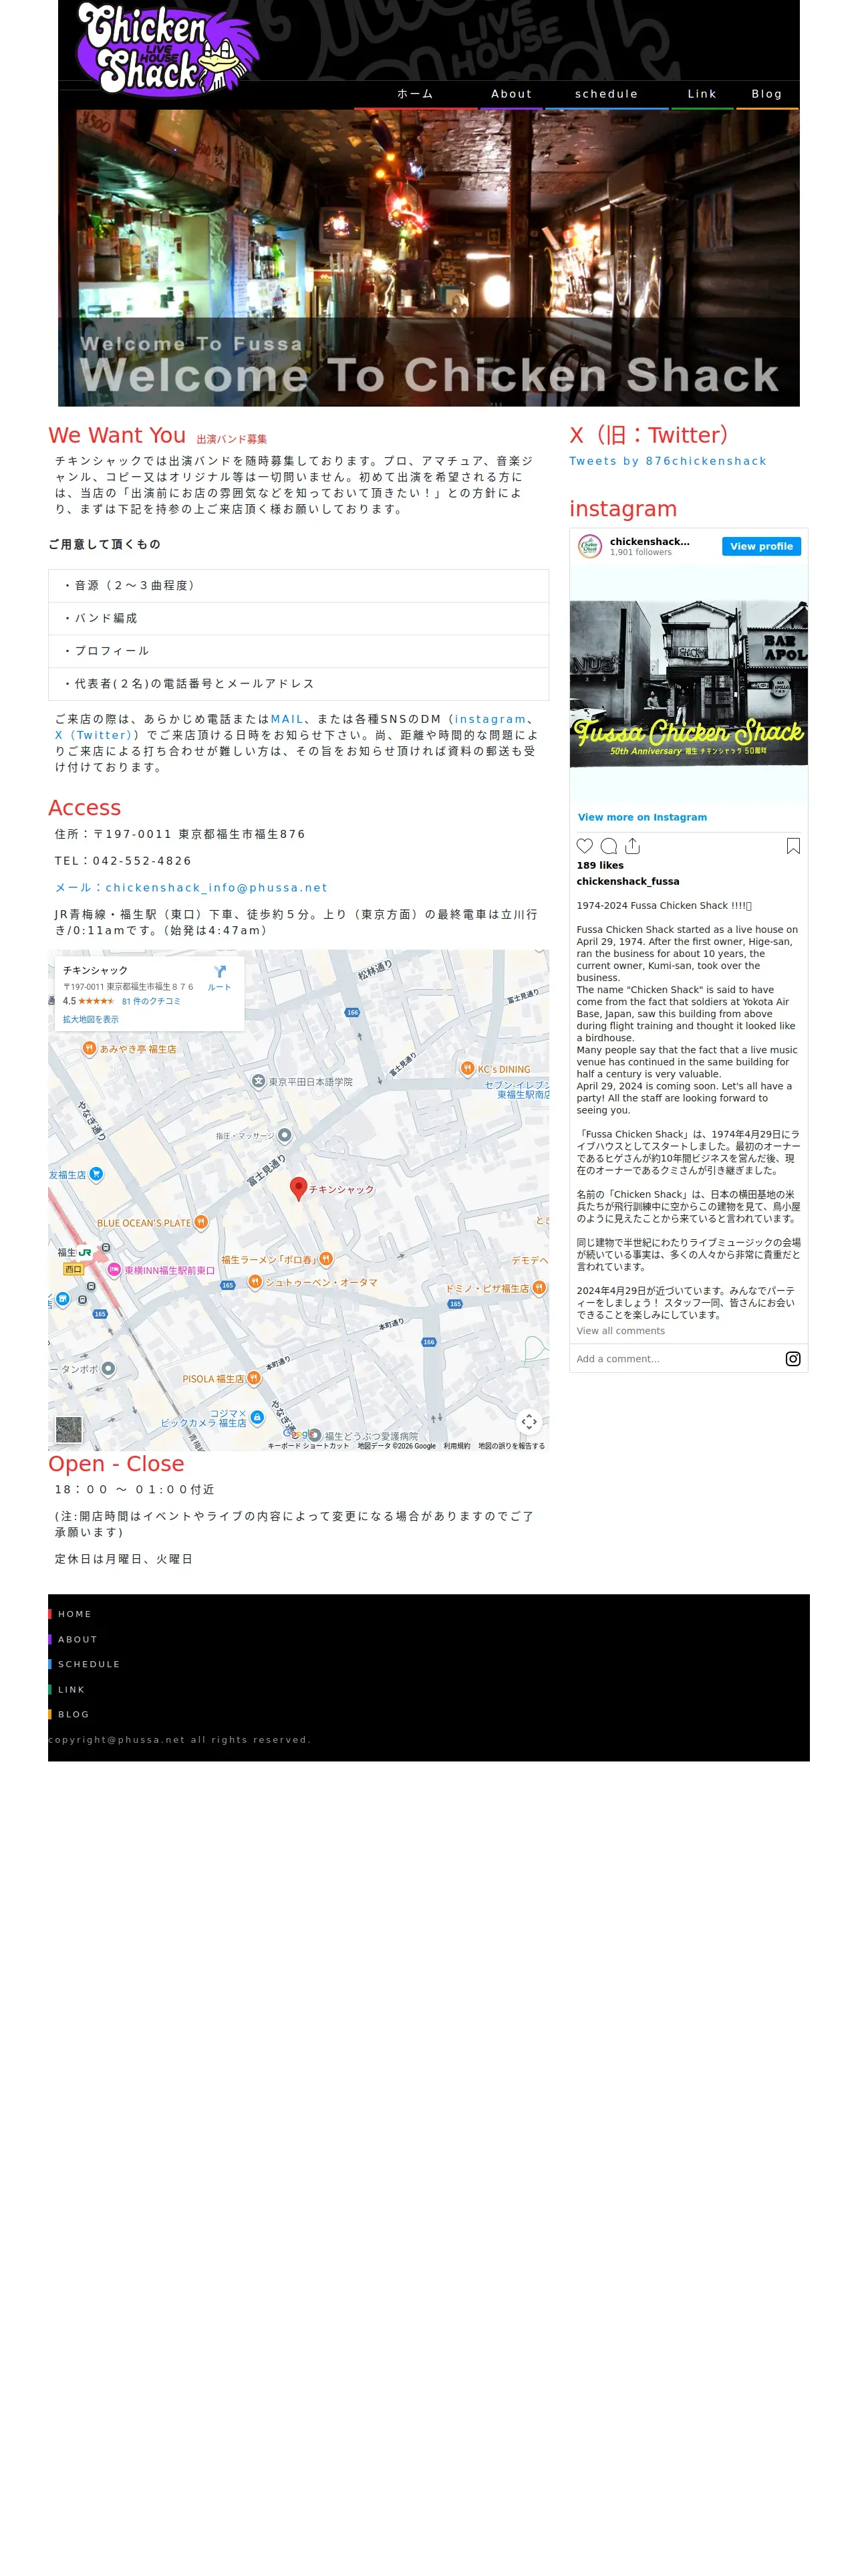Click 拡大地図を表示 on map
The image size is (858, 2576).
(91, 1019)
